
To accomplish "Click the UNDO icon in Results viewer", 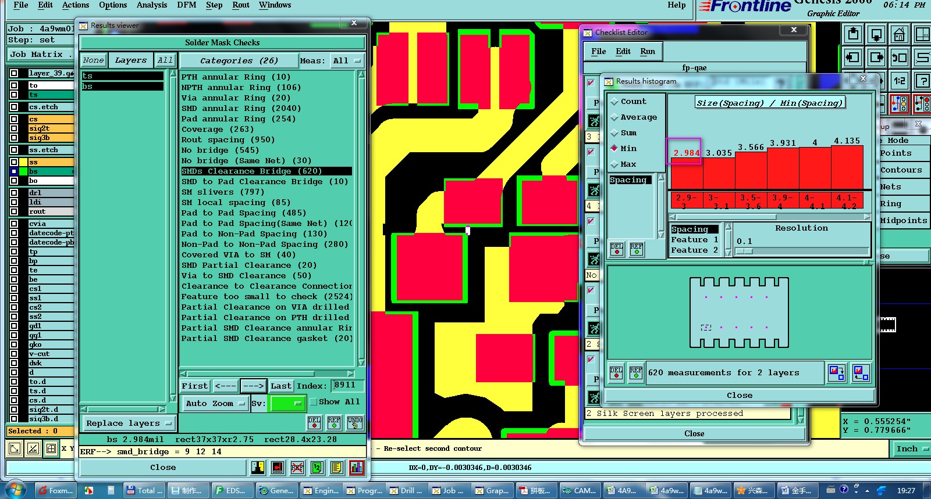I will [x=354, y=422].
